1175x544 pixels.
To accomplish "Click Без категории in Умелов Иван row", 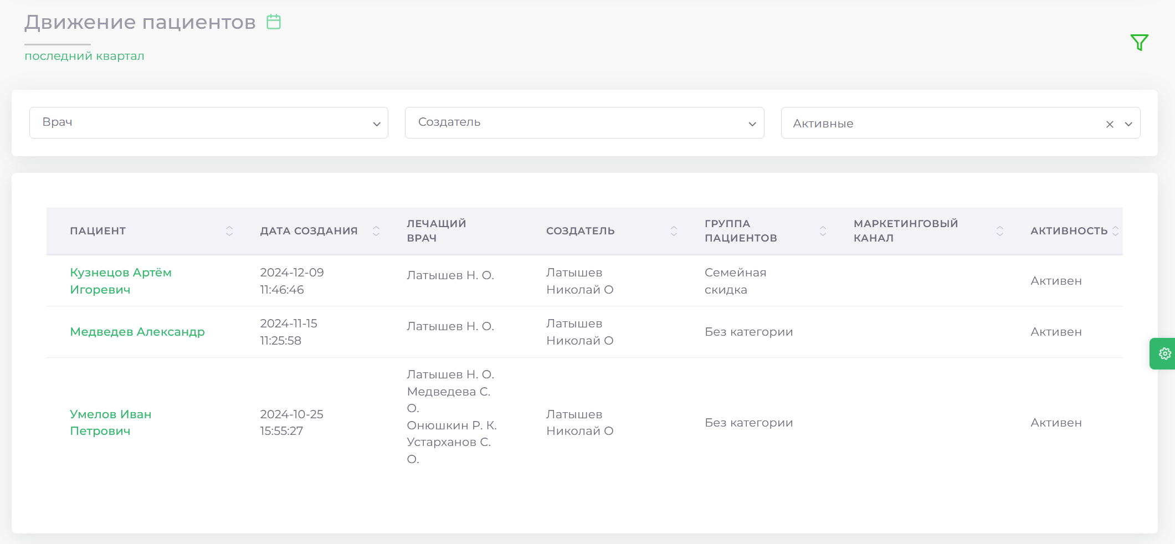I will tap(749, 423).
